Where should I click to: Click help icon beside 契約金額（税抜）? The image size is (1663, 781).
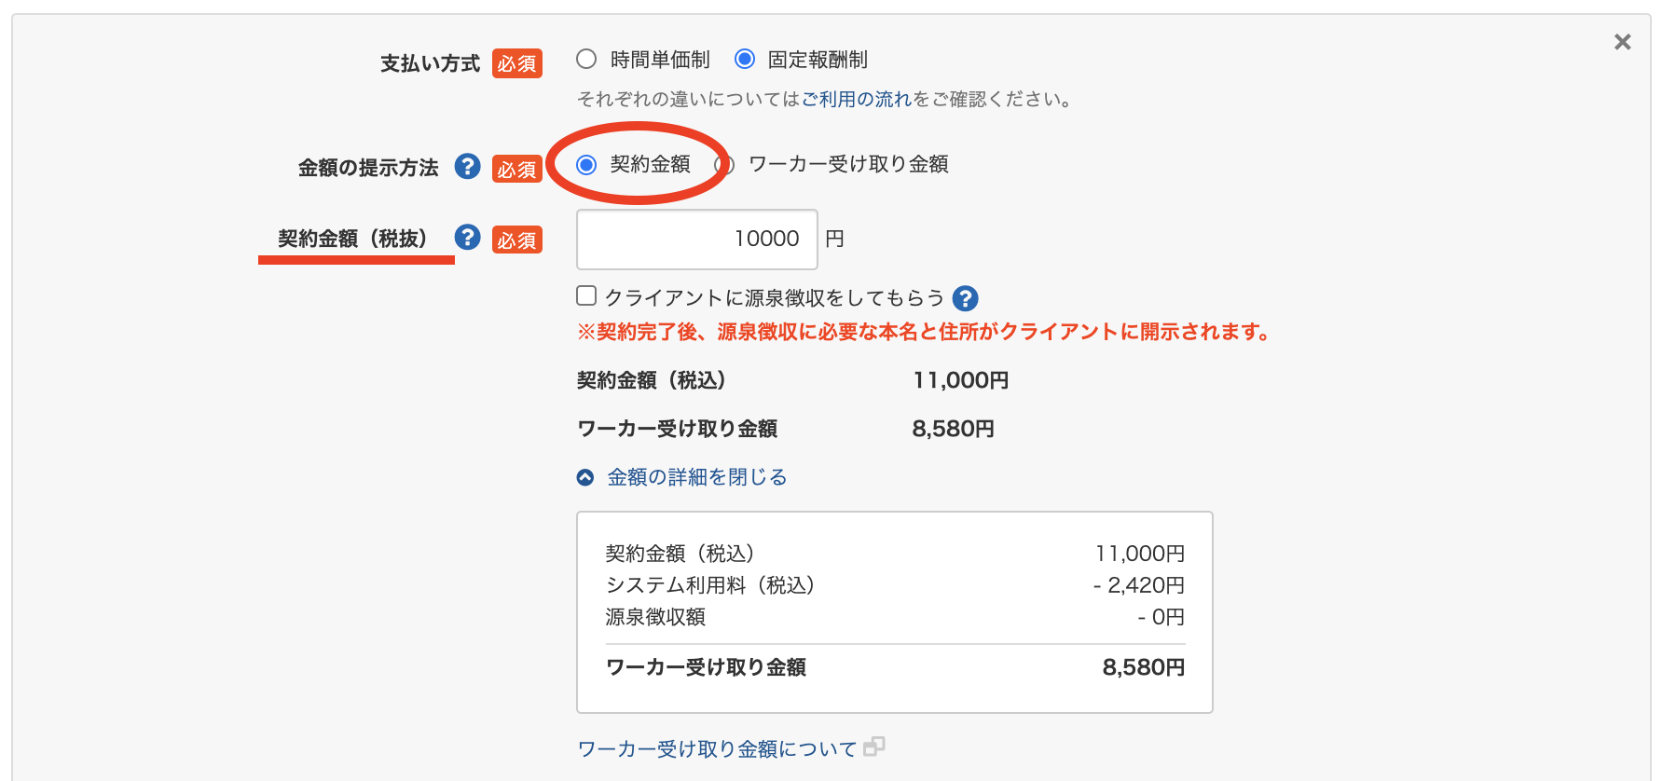[467, 238]
